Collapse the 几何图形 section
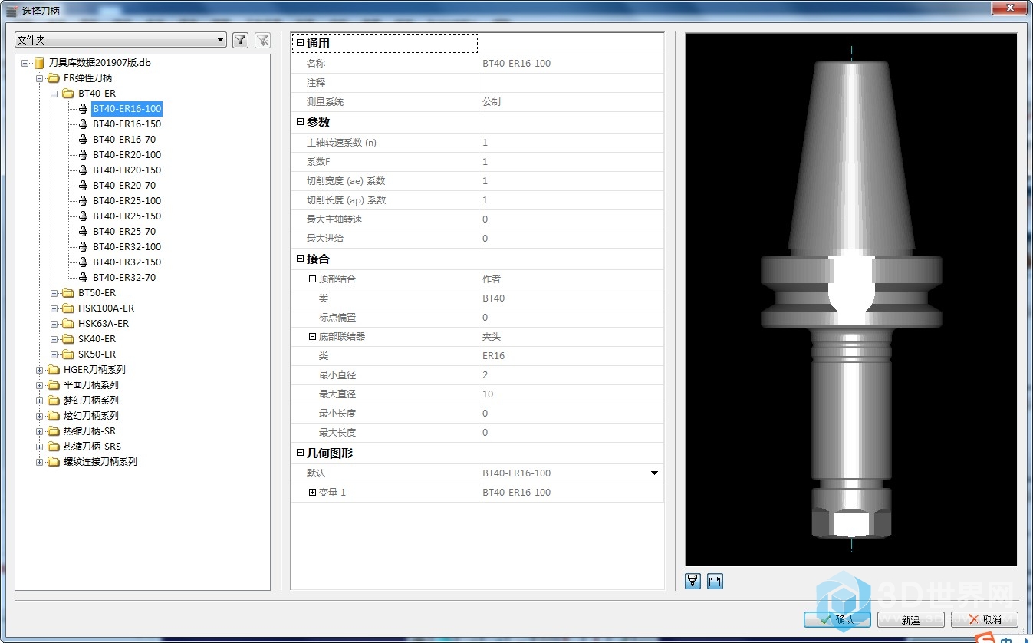This screenshot has width=1033, height=643. pos(301,453)
